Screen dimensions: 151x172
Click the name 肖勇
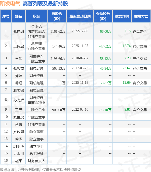[x=18, y=124]
